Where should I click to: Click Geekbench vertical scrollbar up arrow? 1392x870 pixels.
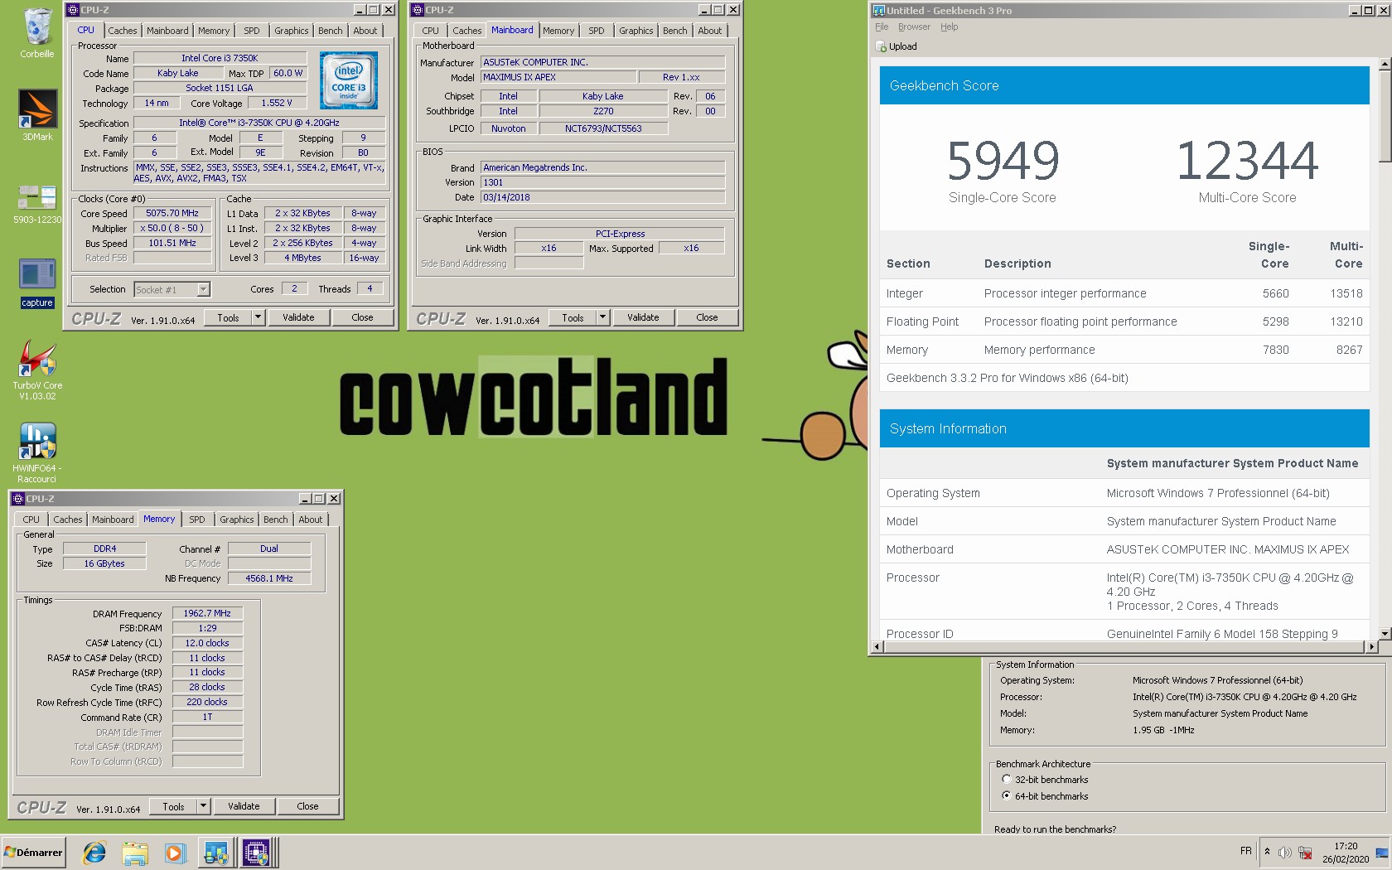(x=1385, y=64)
